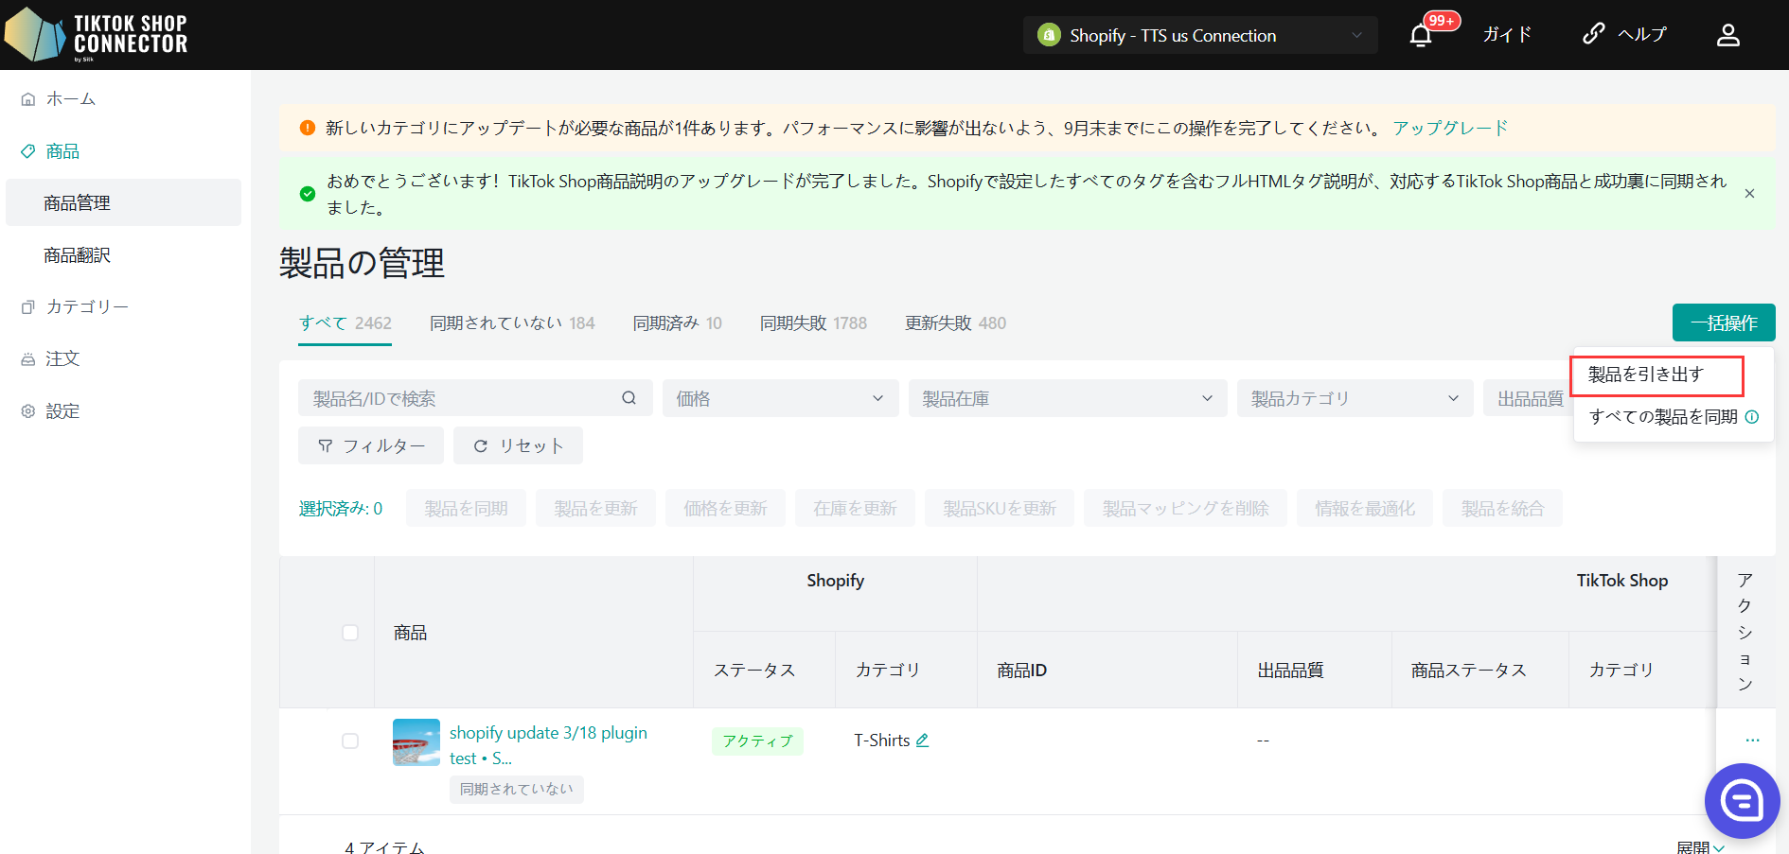Click the 製品を更新 bulk button
The image size is (1789, 854).
click(596, 509)
